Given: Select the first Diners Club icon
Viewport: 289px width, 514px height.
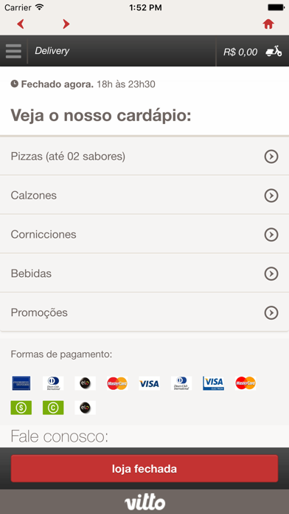Looking at the screenshot, I should coord(53,383).
